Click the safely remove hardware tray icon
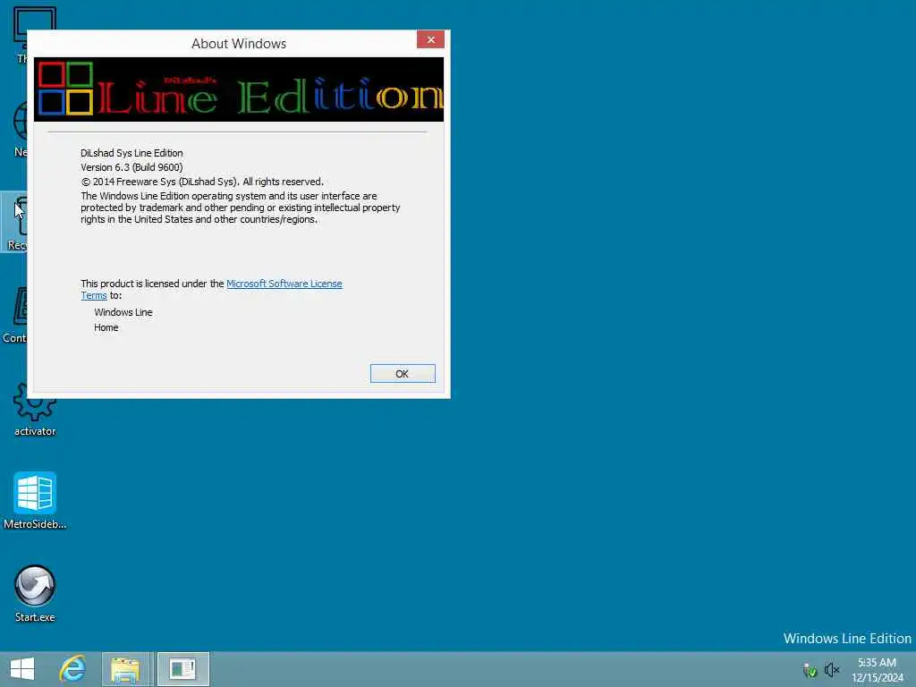Image resolution: width=916 pixels, height=687 pixels. [810, 670]
